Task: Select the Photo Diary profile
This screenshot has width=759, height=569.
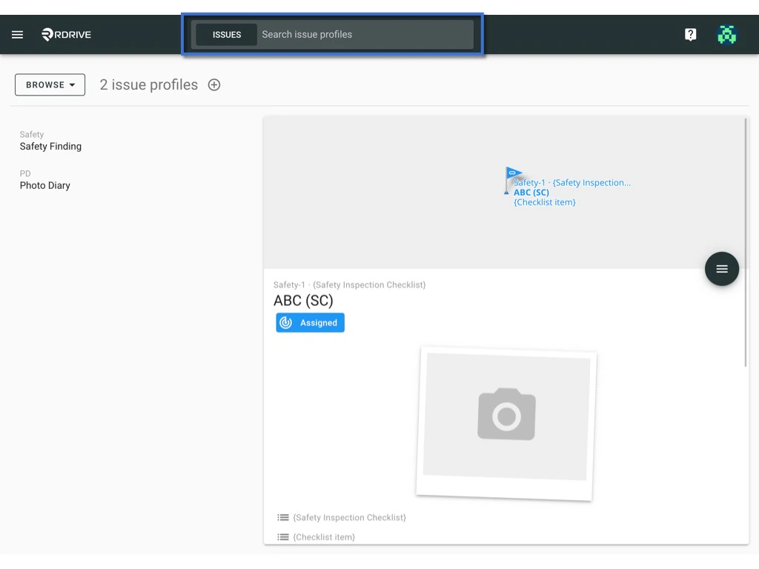Action: coord(44,185)
